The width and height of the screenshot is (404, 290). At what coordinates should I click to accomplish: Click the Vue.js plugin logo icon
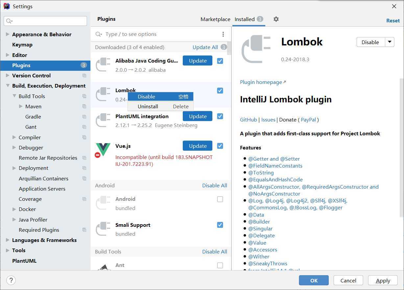click(x=103, y=150)
